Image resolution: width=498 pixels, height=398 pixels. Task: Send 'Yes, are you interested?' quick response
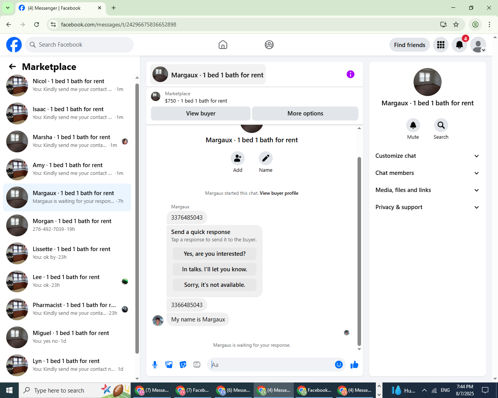pyautogui.click(x=215, y=254)
